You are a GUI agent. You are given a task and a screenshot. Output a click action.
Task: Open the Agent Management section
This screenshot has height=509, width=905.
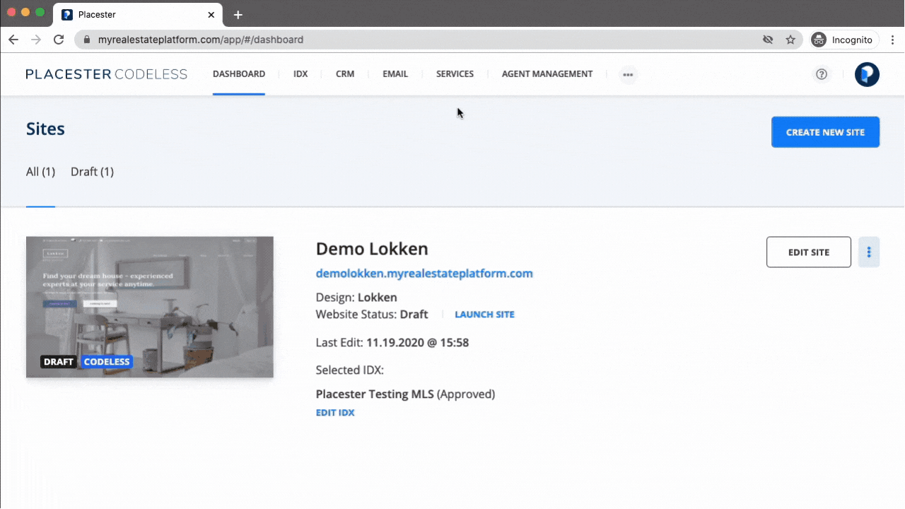pos(547,74)
